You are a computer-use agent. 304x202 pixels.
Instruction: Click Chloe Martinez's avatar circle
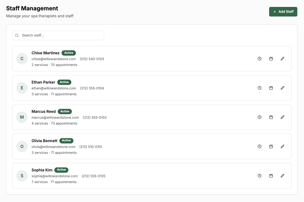(x=22, y=59)
